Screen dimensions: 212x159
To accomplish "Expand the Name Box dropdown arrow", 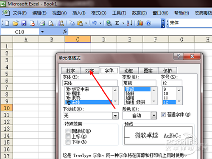I will [42, 32].
